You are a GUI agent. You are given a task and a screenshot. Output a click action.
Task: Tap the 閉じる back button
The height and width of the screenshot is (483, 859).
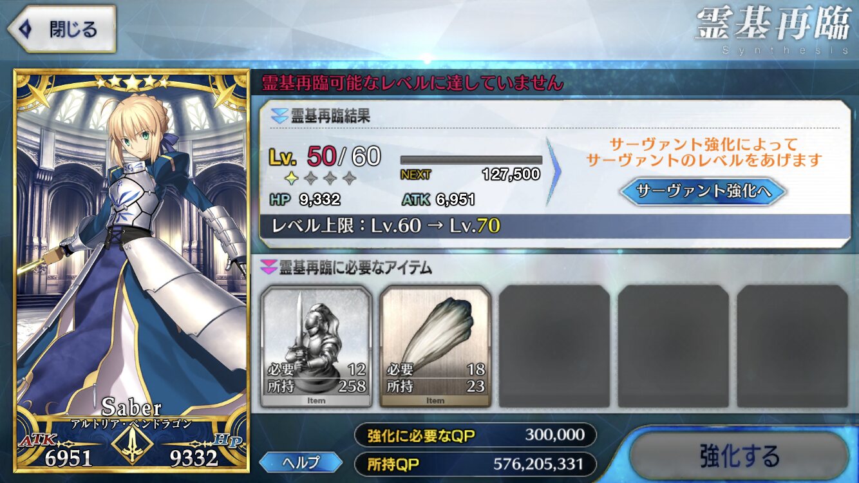tap(61, 29)
